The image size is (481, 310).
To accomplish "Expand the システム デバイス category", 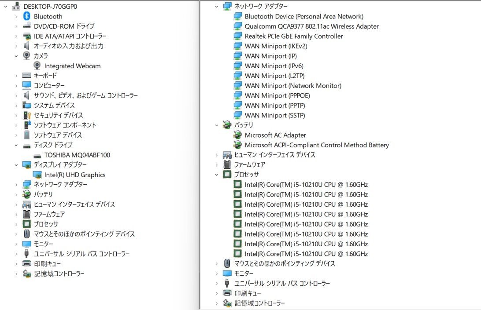I will pos(16,106).
